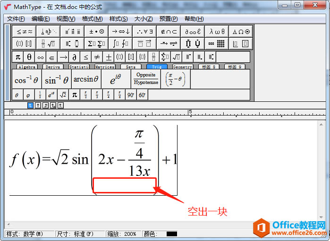Open the uppercase Greek letters palette (ΛΩ)
The height and width of the screenshot is (241, 330).
coord(241,32)
